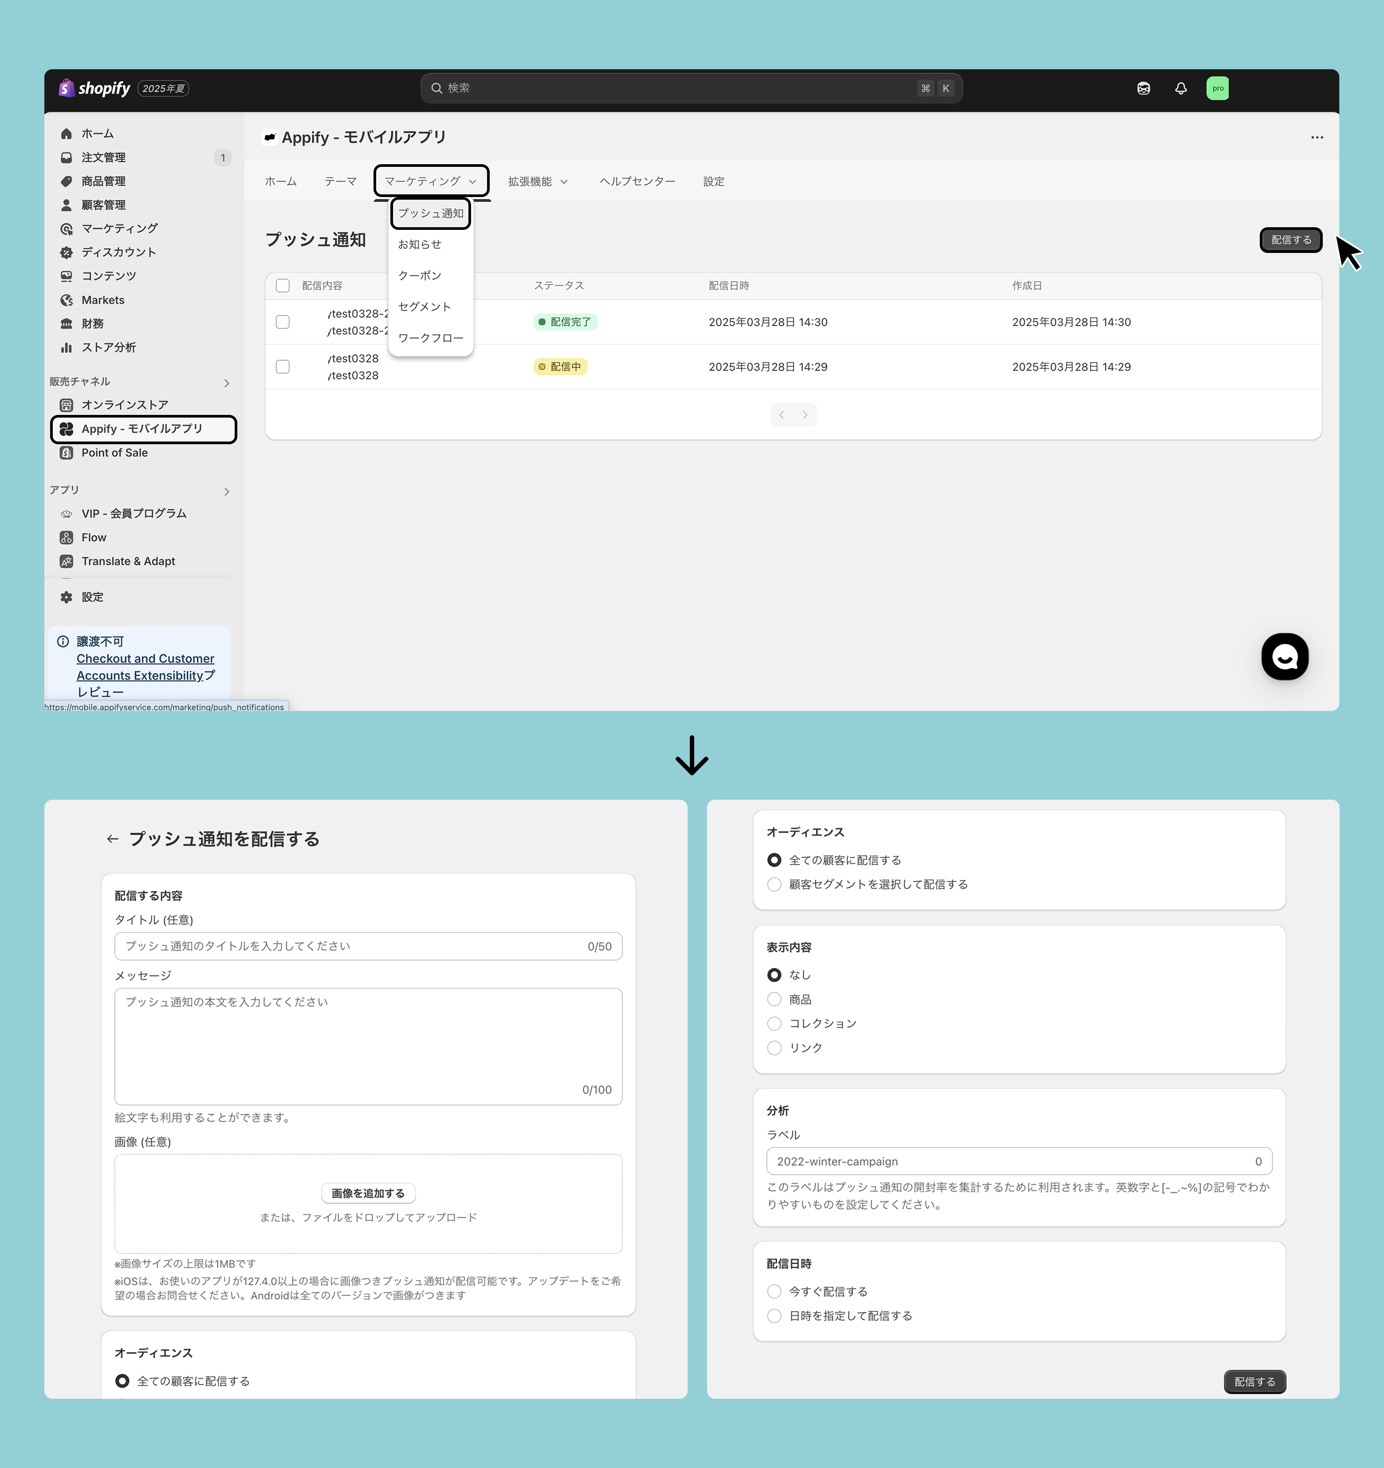
Task: Click the settings gear in sidebar
Action: point(67,597)
